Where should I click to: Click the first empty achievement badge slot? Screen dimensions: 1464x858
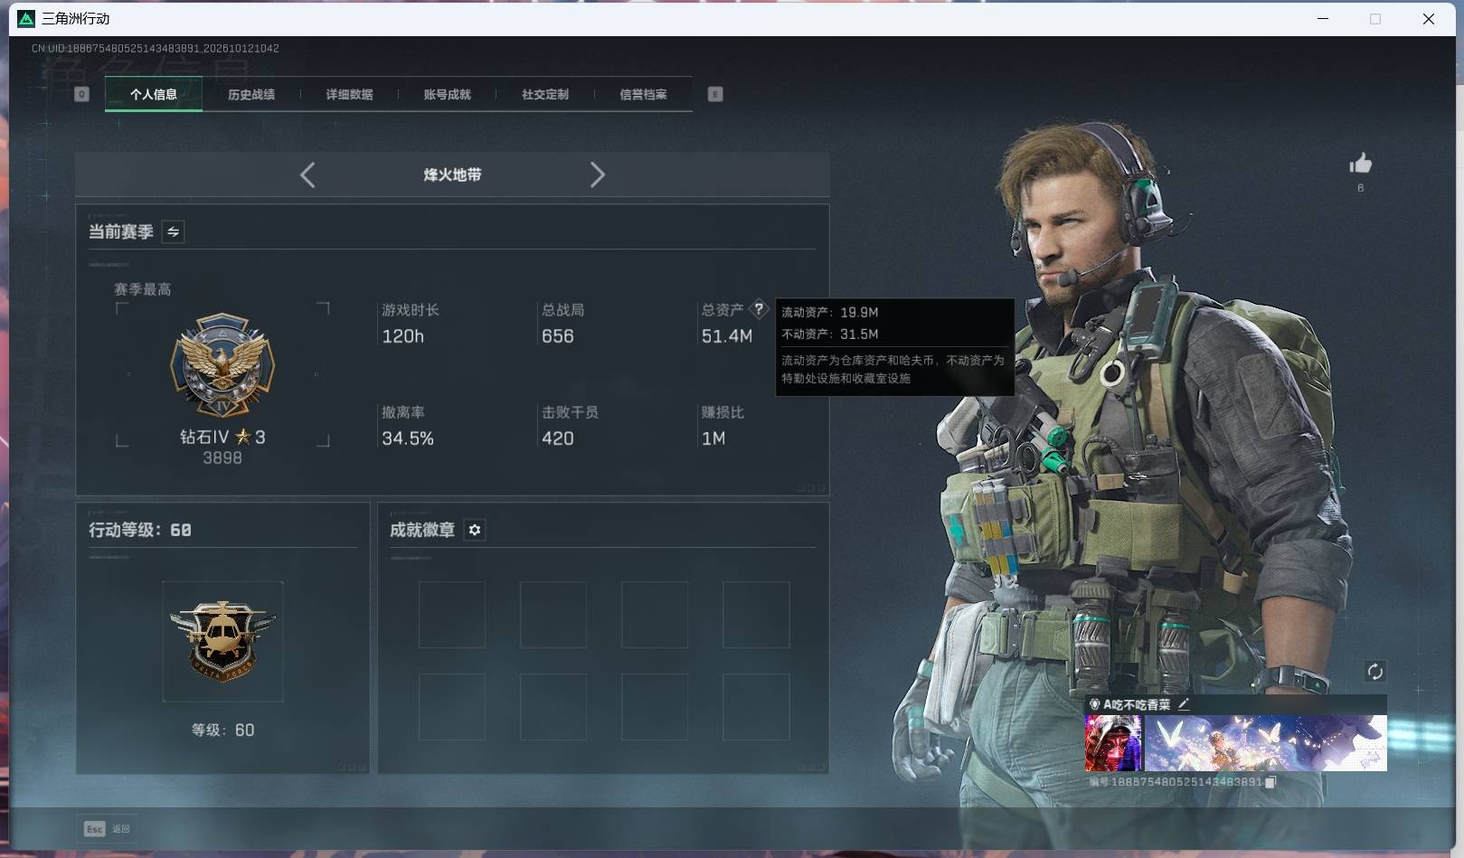[451, 615]
